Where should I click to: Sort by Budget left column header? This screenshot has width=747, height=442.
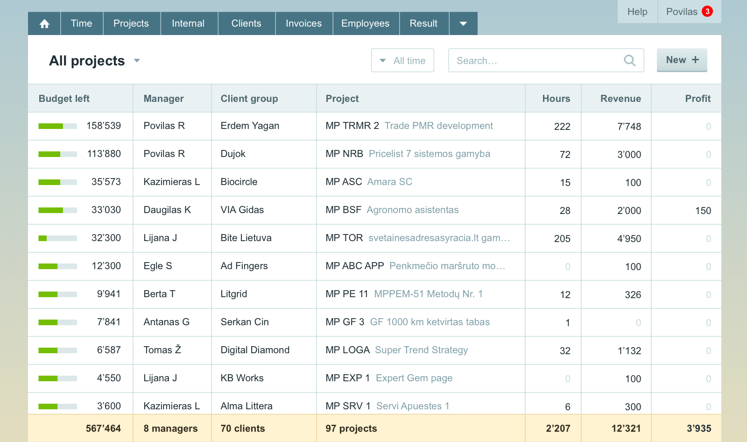(64, 99)
